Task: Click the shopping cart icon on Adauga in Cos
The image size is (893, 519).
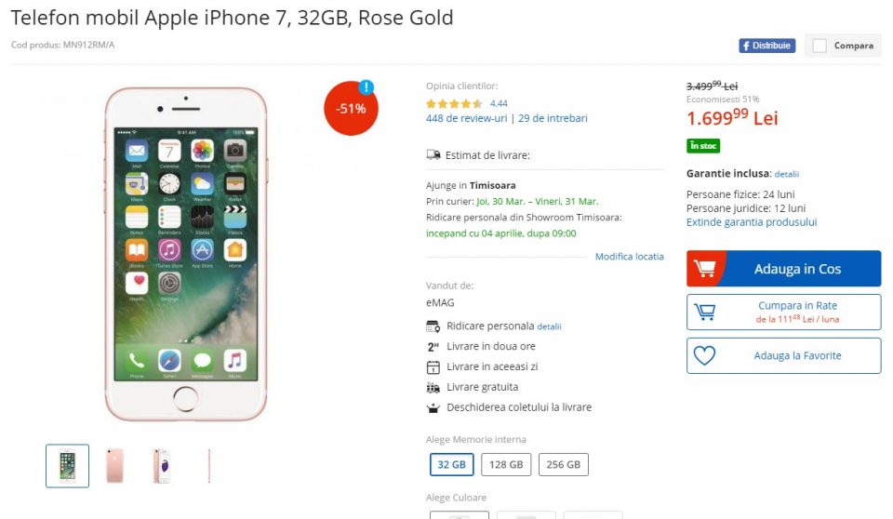Action: coord(705,269)
